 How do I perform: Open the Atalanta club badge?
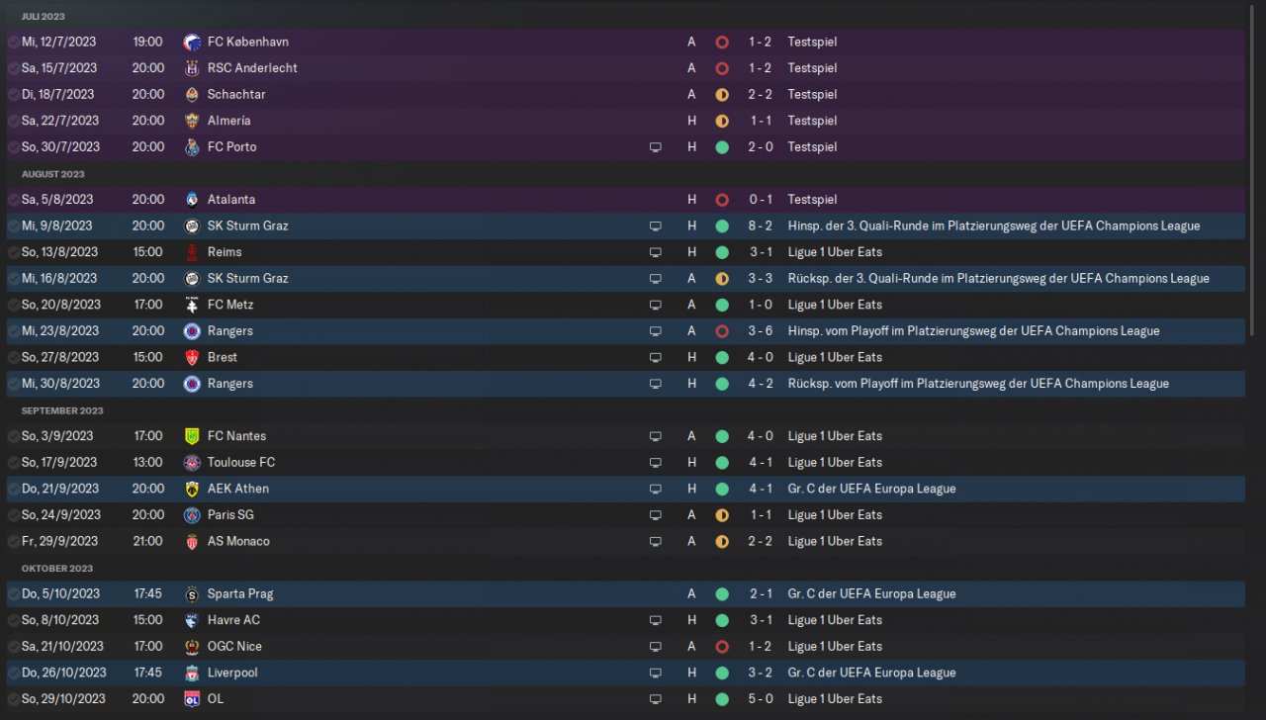click(192, 200)
